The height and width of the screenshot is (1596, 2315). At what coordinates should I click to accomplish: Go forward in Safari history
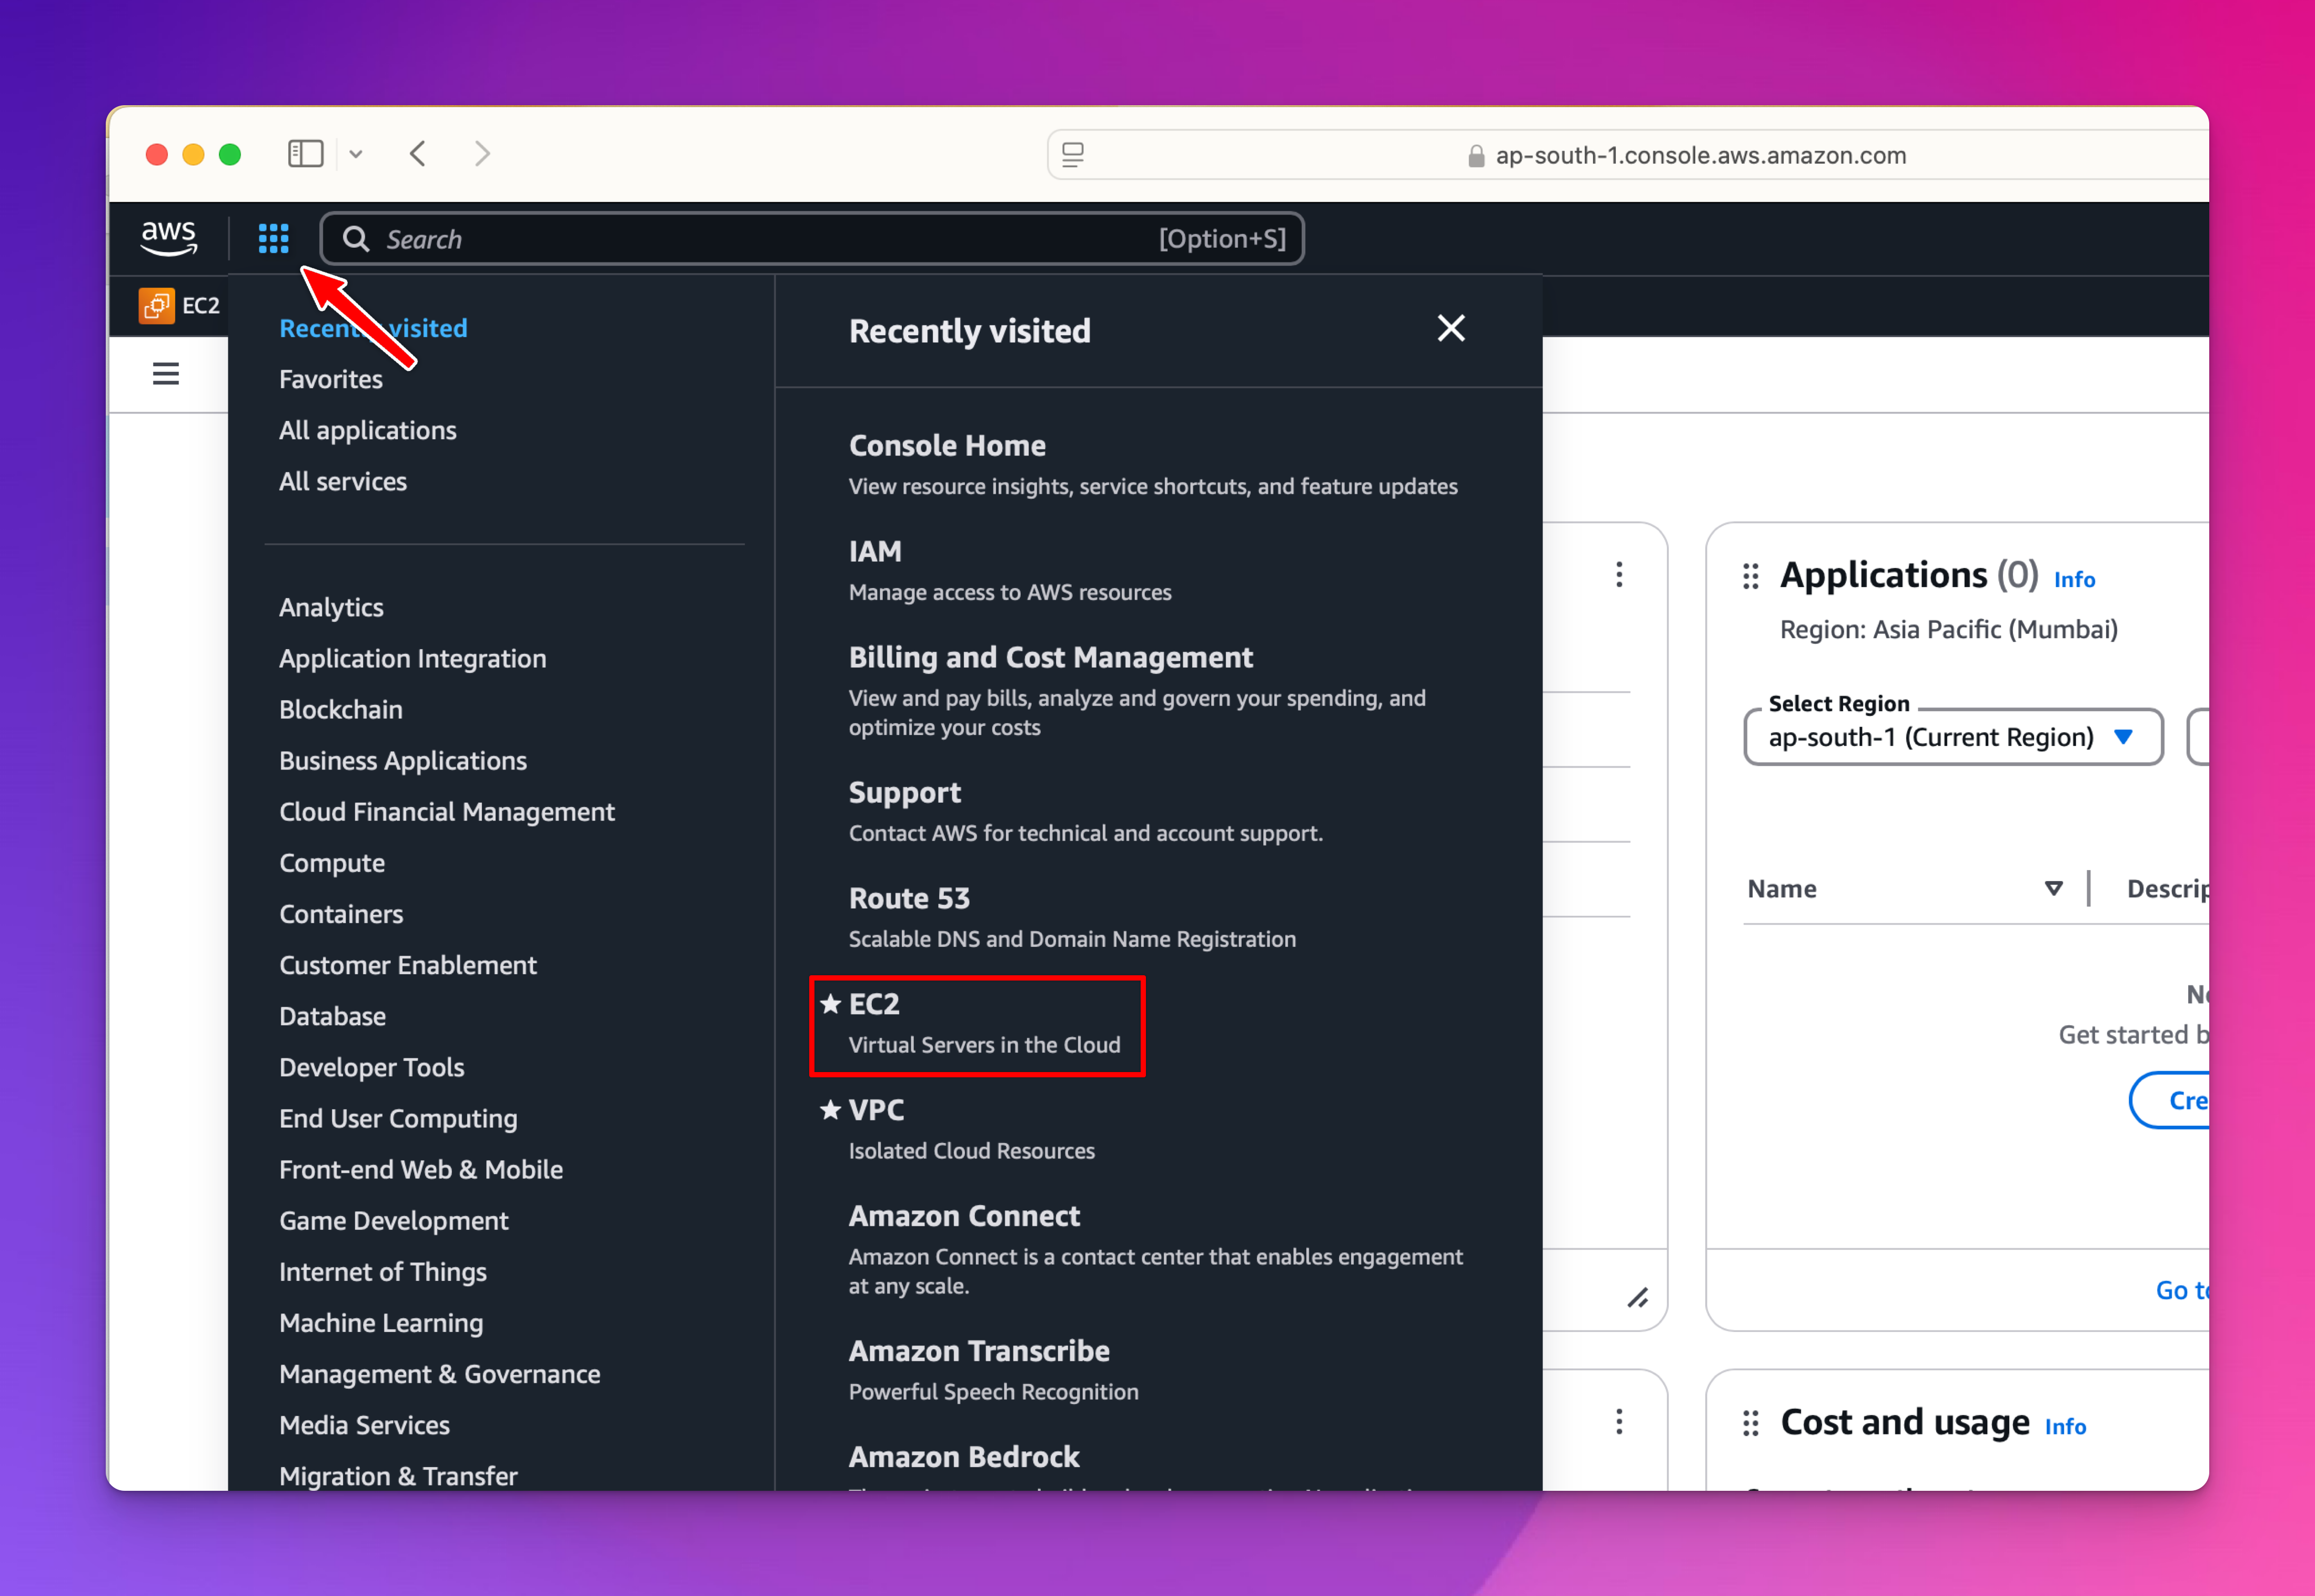point(482,154)
